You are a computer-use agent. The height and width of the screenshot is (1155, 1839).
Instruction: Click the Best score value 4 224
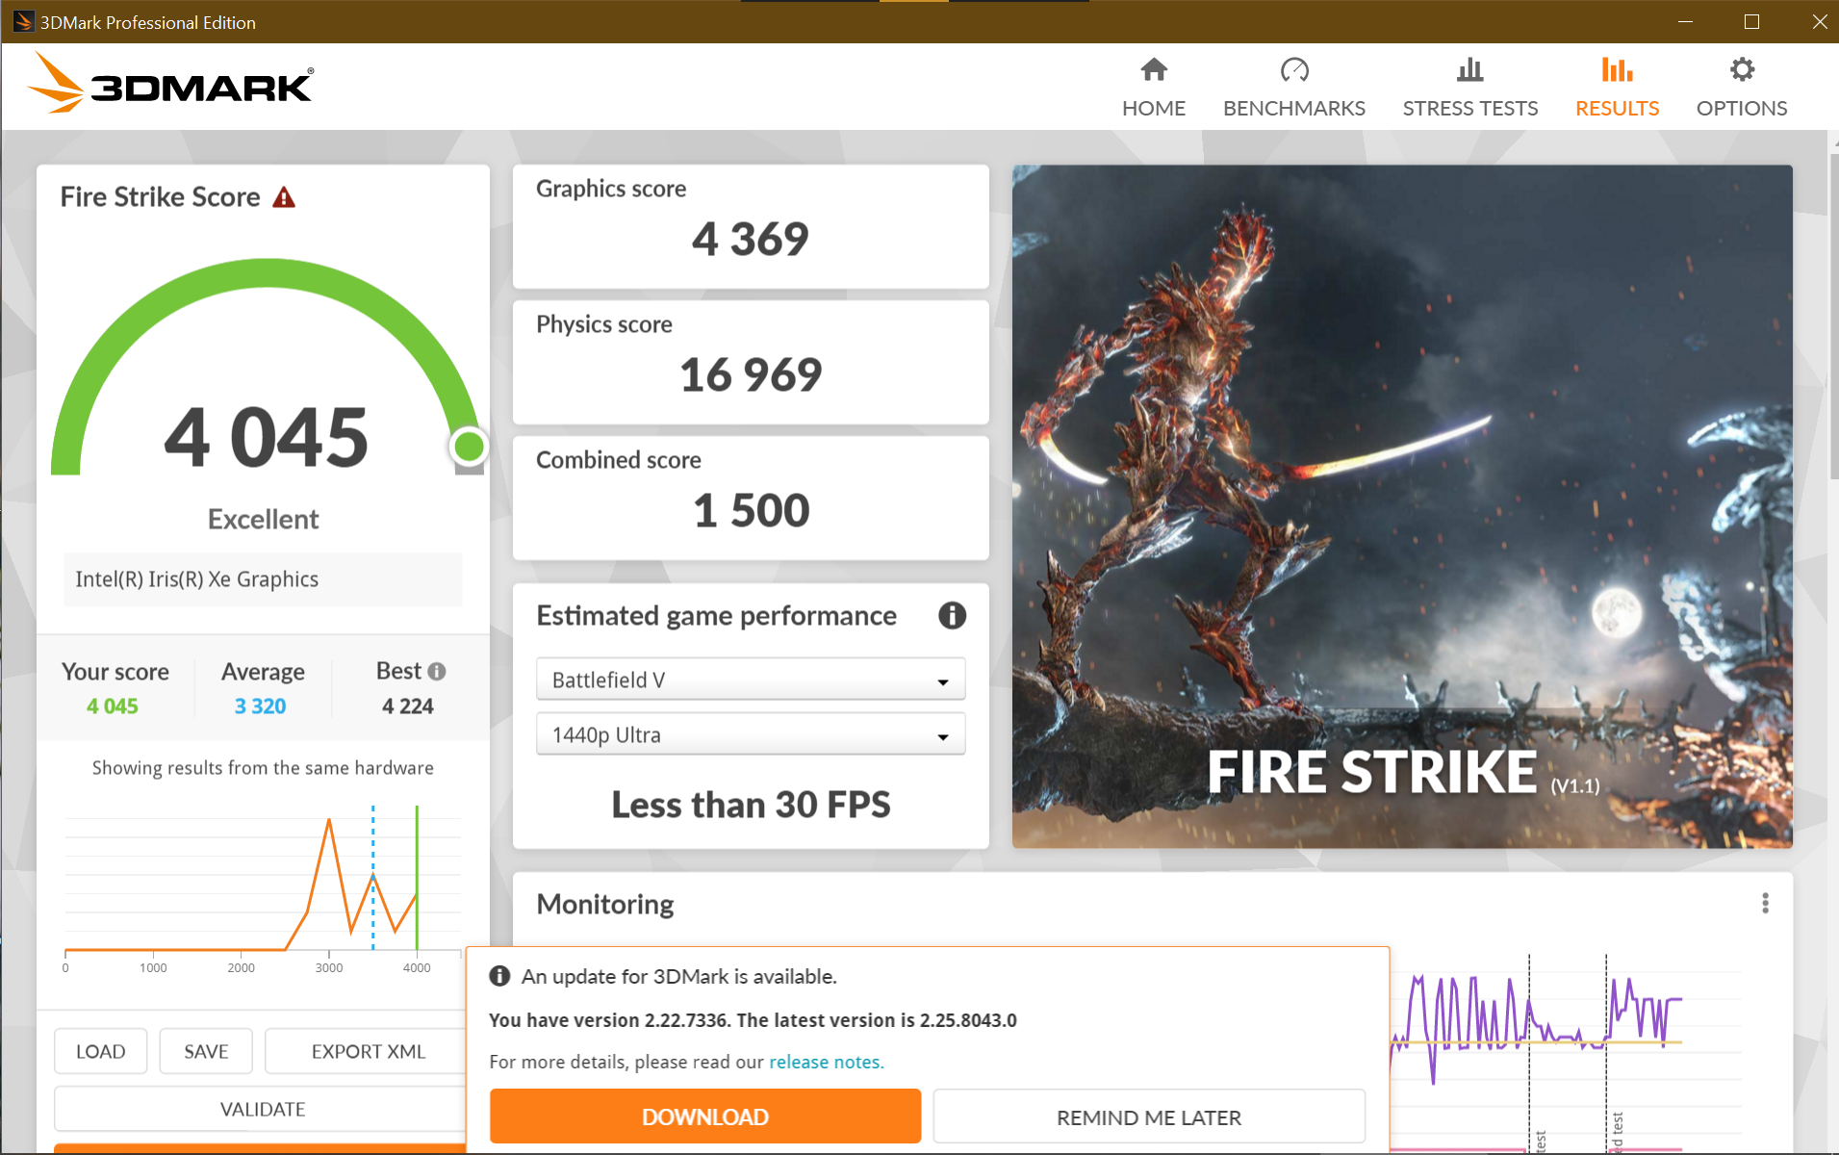tap(408, 706)
